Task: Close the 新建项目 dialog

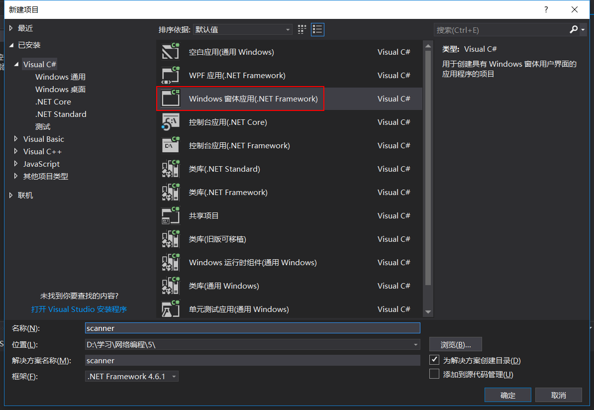Action: [574, 9]
